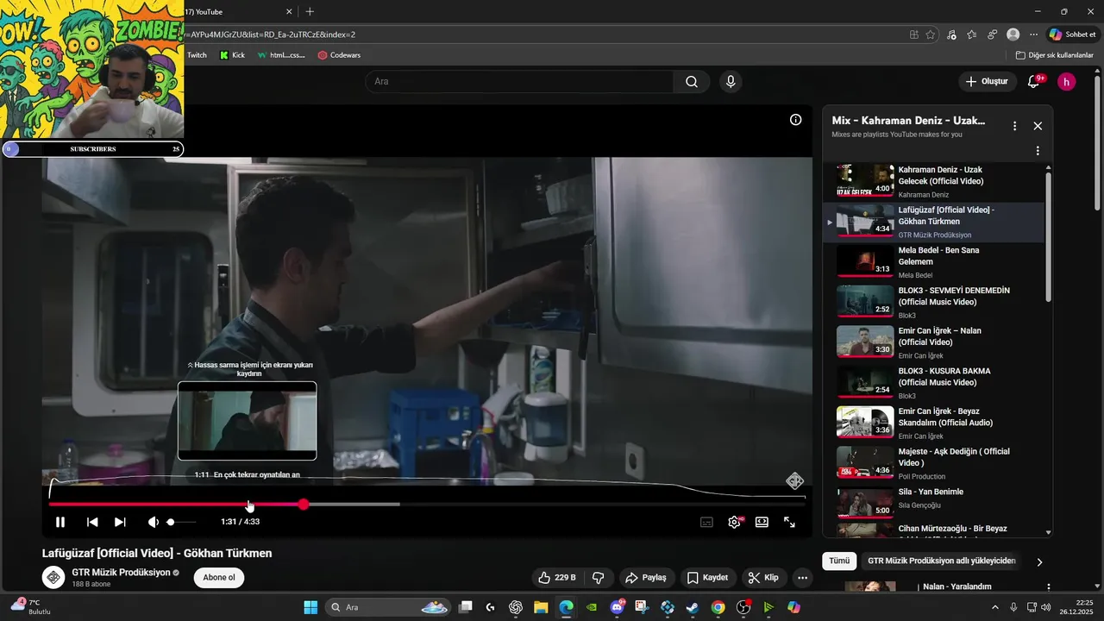Play Cihan Mürtezaoğlu playlist item

[934, 530]
